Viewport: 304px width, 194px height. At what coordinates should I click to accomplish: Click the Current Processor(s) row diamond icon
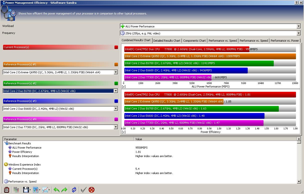point(10,169)
